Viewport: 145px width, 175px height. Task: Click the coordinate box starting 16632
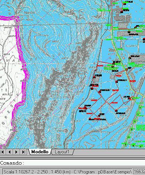pyautogui.click(x=139, y=172)
